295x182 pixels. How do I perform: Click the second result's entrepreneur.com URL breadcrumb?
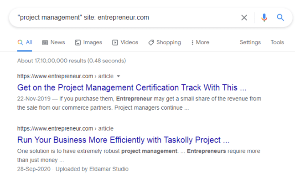coord(65,129)
